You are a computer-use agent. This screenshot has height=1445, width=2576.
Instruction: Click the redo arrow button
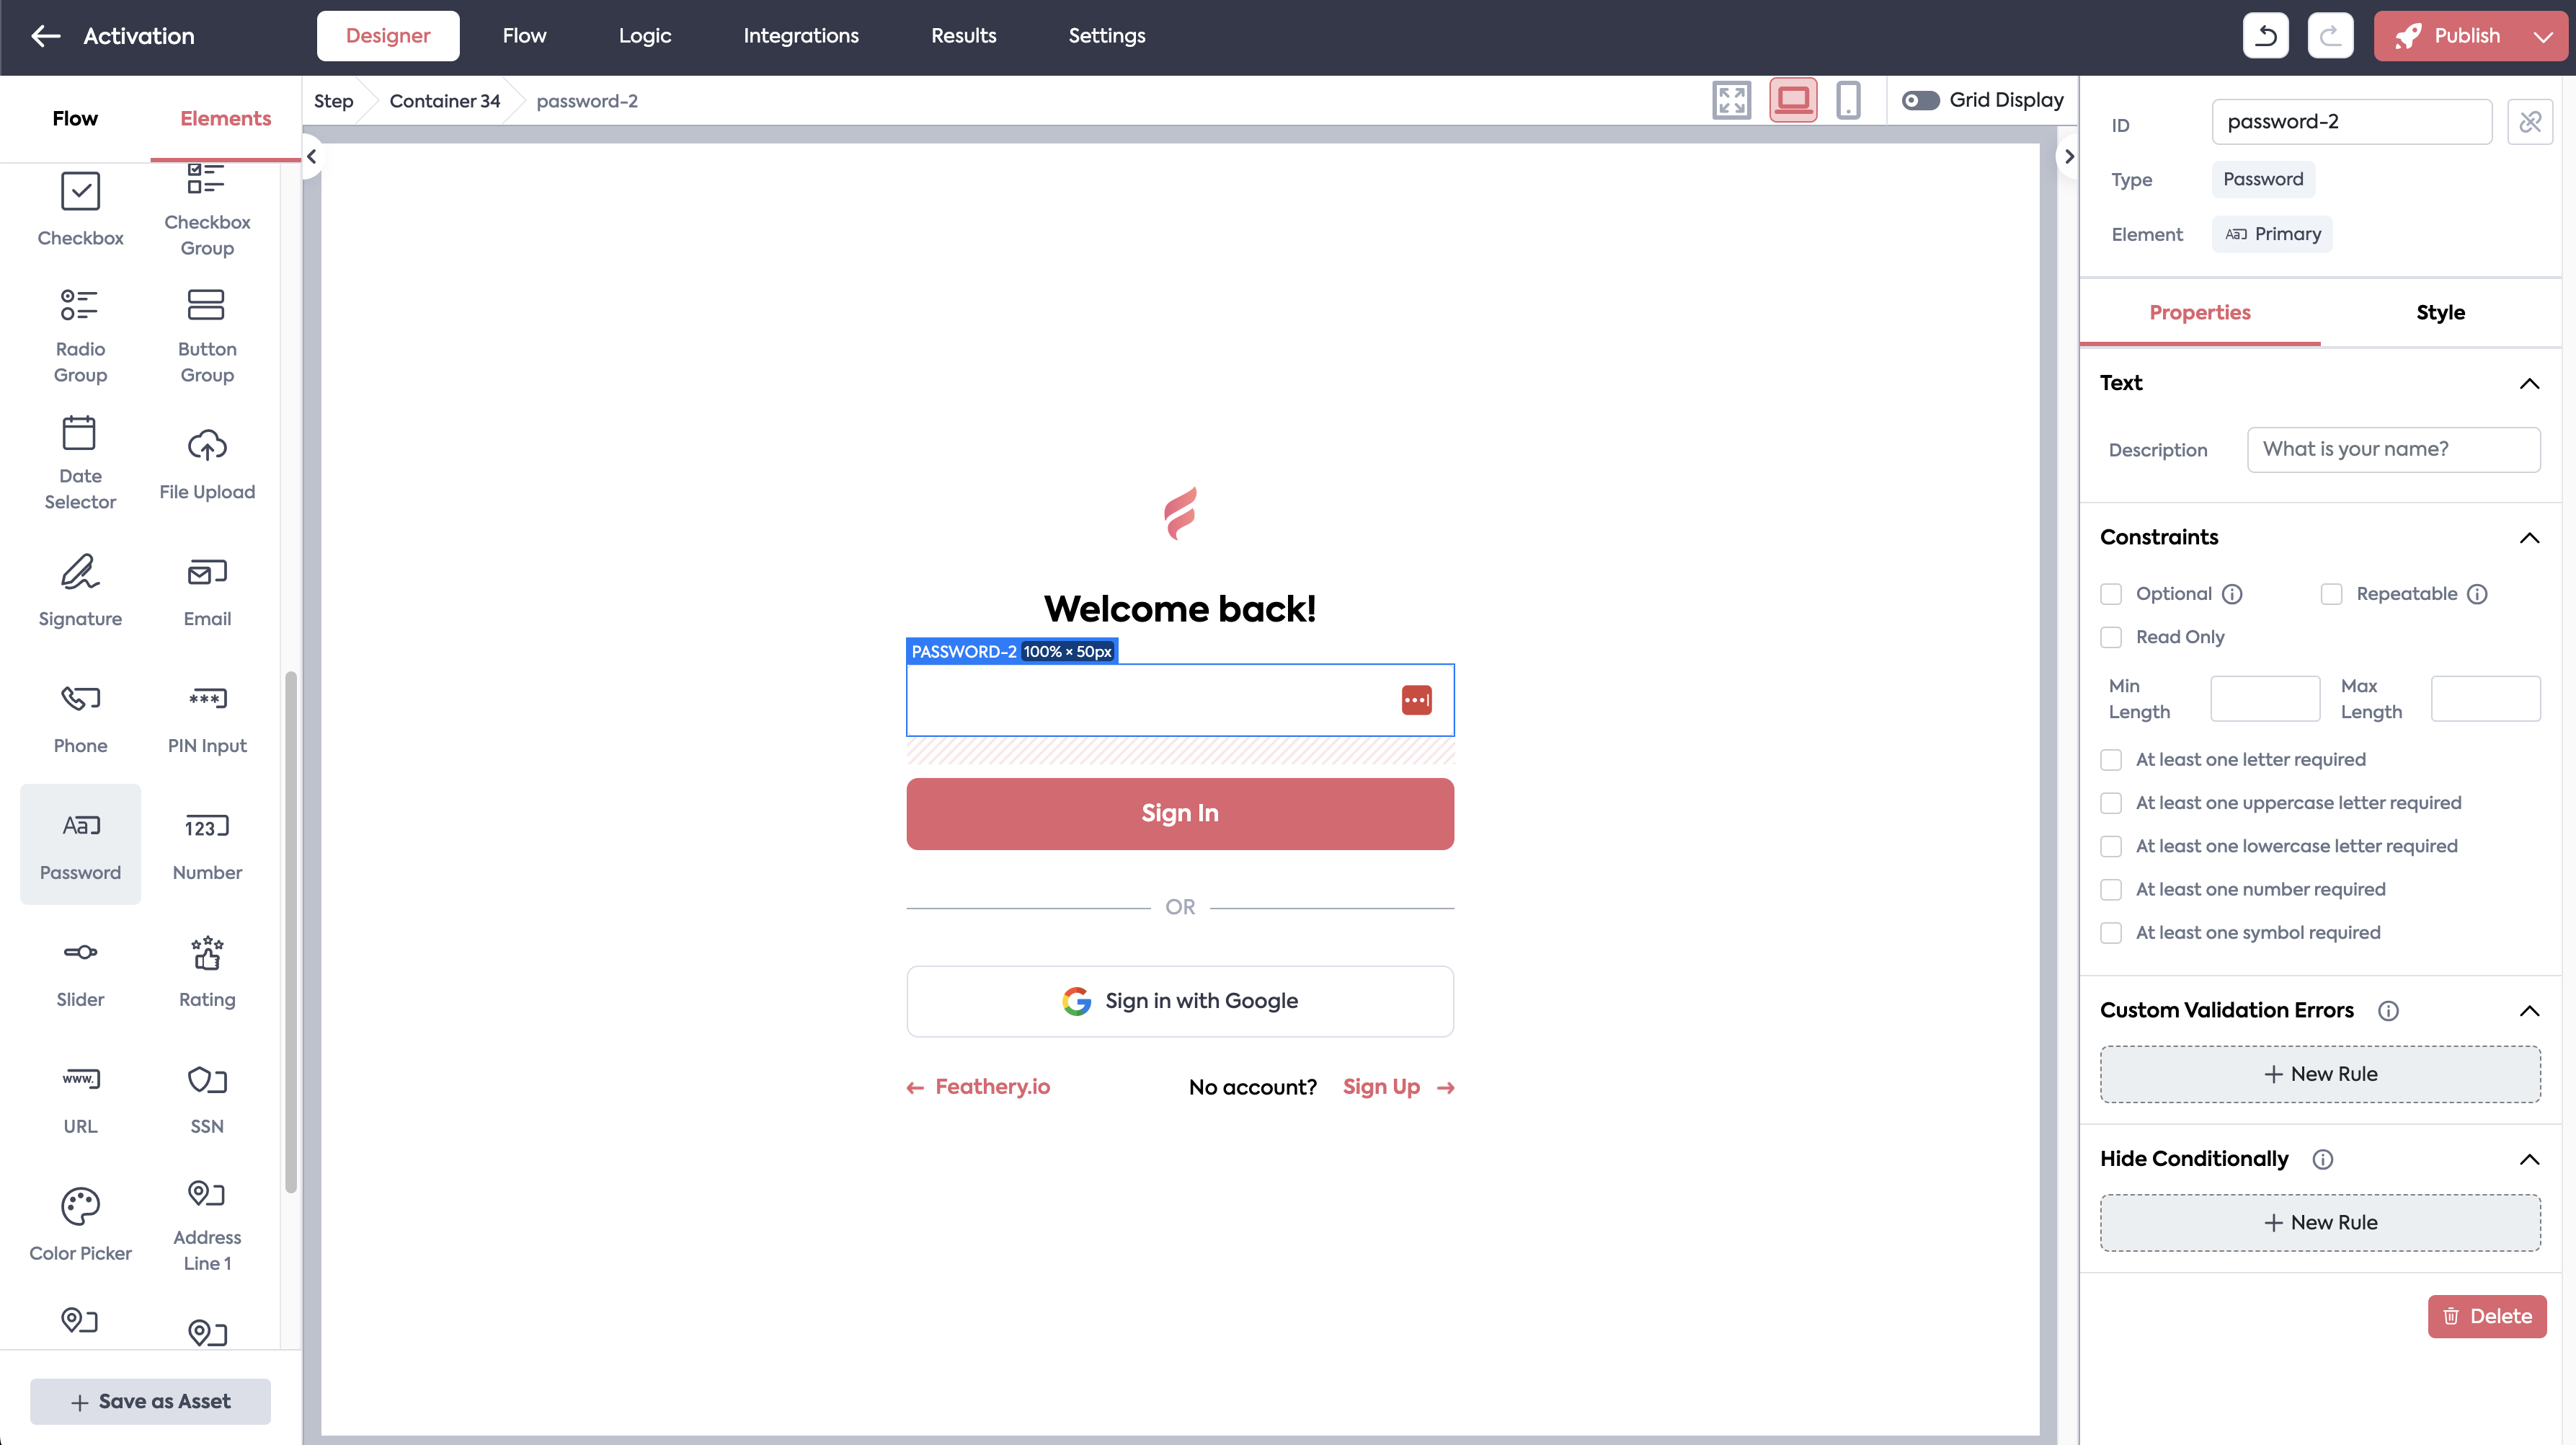(2329, 36)
